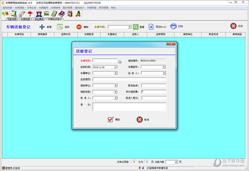The height and width of the screenshot is (171, 249).
Task: Expand the 维修单位 dropdown
Action: [x=115, y=85]
